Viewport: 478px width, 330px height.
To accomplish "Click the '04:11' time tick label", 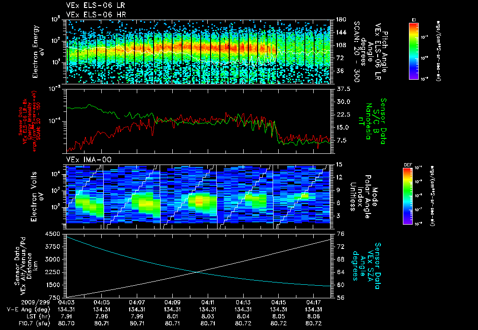I will click(x=208, y=302).
